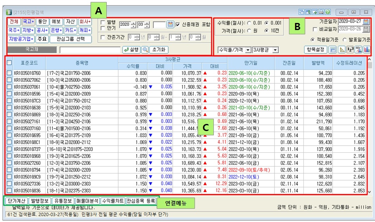375x222 pixels.
Task: Click the title-bar window icon with green arrow
Action: (x=308, y=12)
